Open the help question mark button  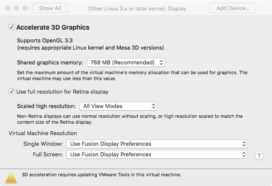tap(259, 156)
